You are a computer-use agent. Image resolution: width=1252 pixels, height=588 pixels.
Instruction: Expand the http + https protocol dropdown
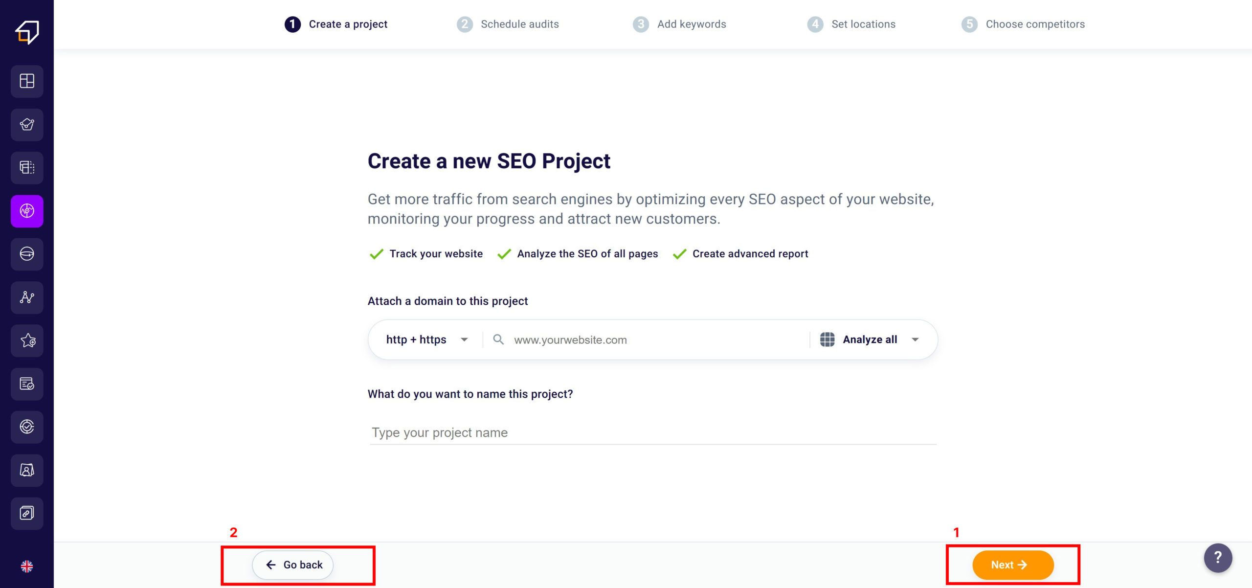[426, 339]
